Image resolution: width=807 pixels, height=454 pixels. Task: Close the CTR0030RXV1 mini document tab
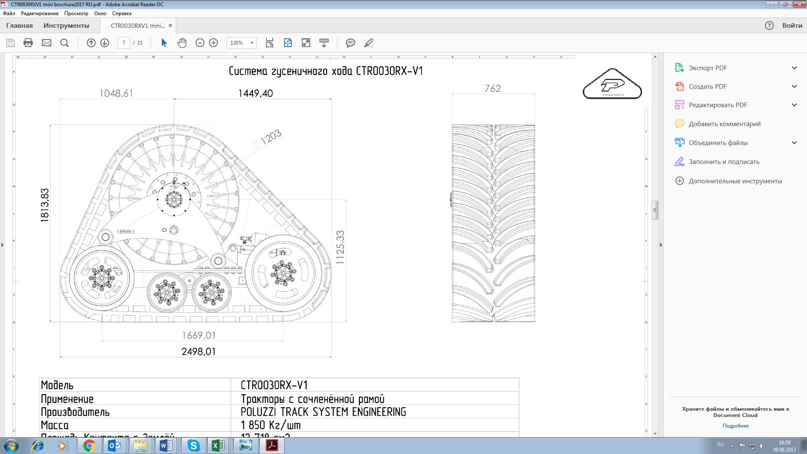[x=170, y=26]
